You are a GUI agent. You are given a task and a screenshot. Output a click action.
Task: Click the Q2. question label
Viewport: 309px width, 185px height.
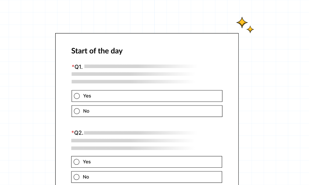click(x=78, y=133)
